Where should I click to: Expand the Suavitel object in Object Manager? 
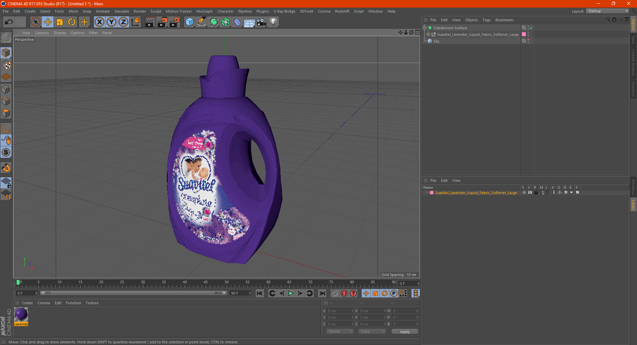click(428, 34)
